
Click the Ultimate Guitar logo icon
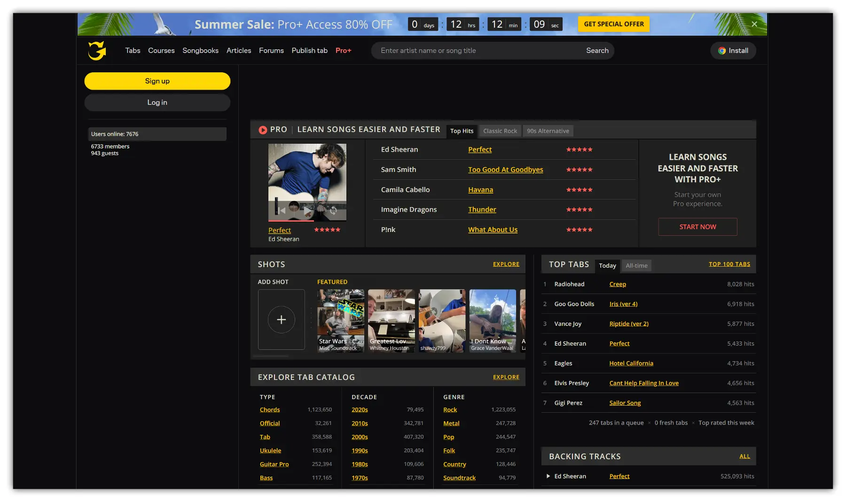[x=97, y=50]
